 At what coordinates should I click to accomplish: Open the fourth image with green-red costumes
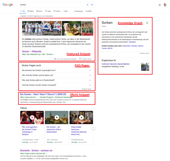[x=87, y=28]
